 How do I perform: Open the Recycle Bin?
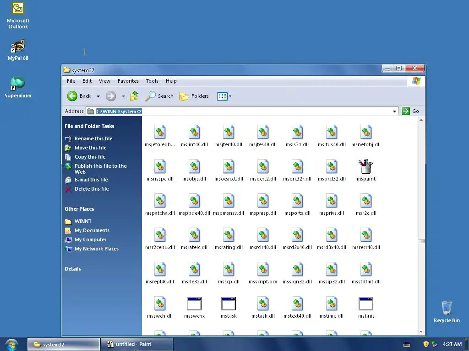tap(447, 312)
